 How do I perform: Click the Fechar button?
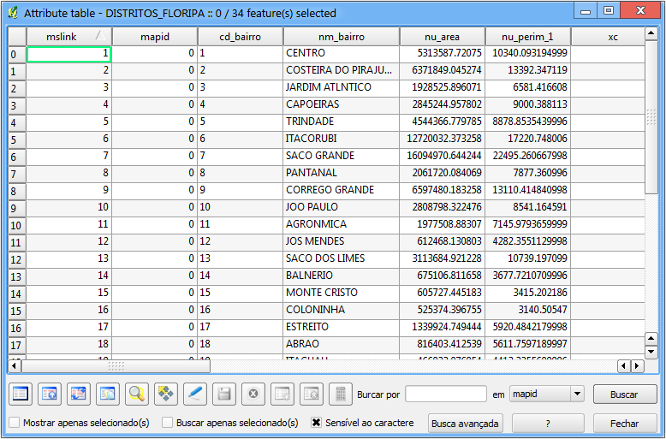624,424
